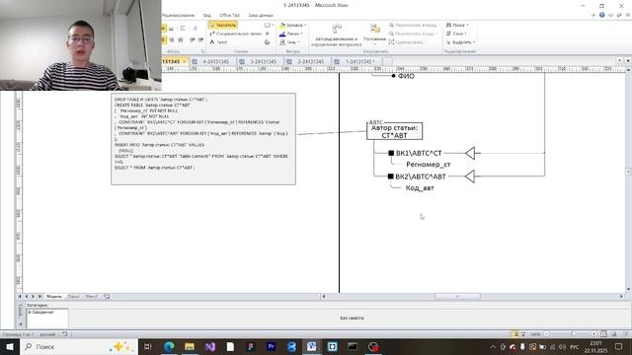
Task: Open the Положение dropdown button
Action: tap(374, 35)
